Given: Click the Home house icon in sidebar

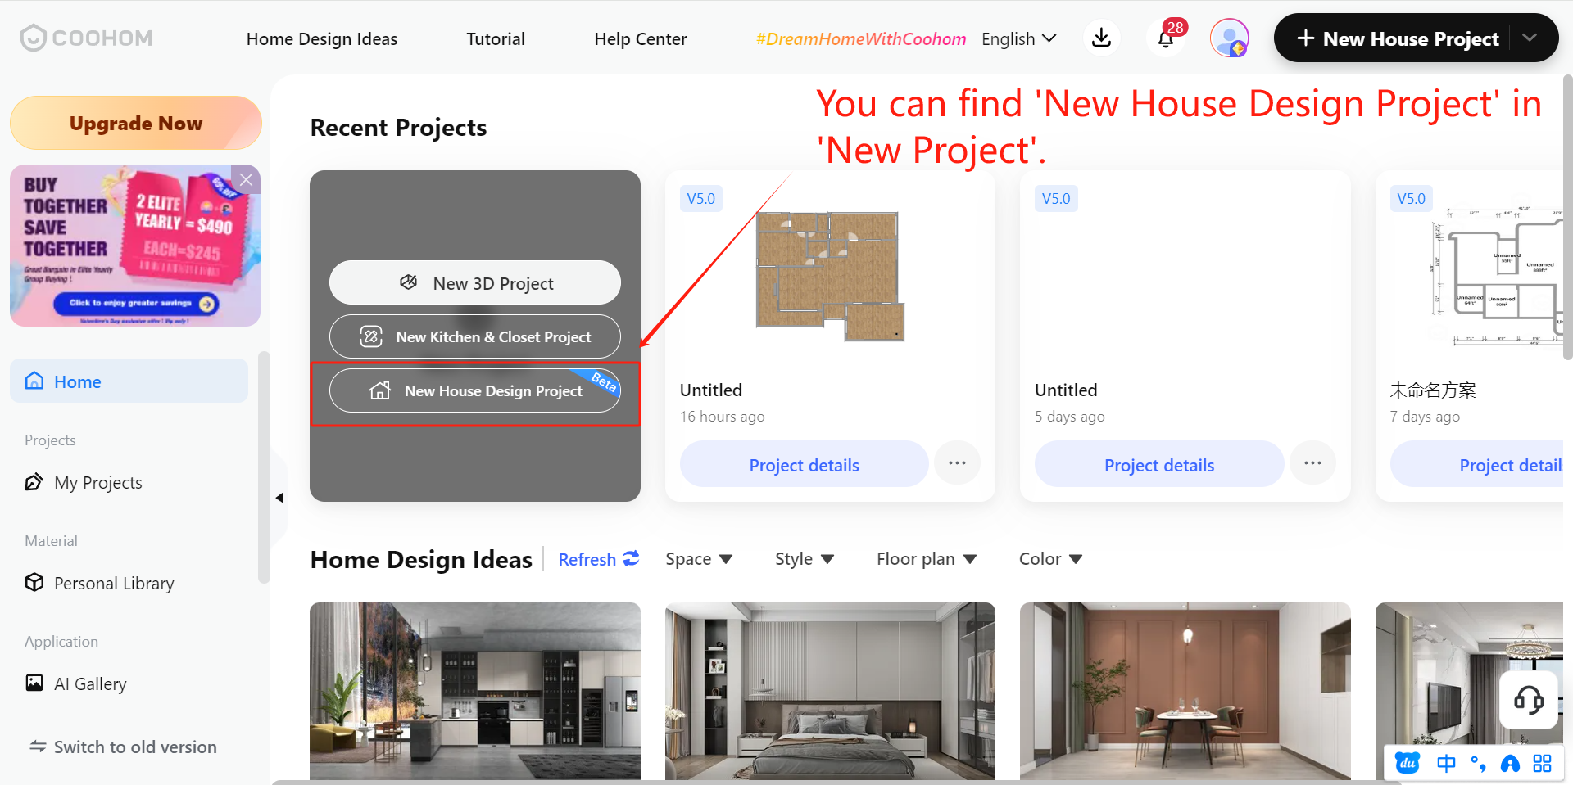Looking at the screenshot, I should (x=34, y=381).
